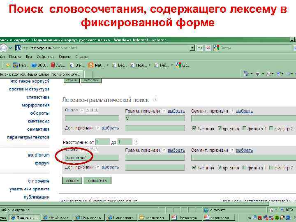Click the 'искать' search button
The height and width of the screenshot is (222, 296).
point(72,180)
